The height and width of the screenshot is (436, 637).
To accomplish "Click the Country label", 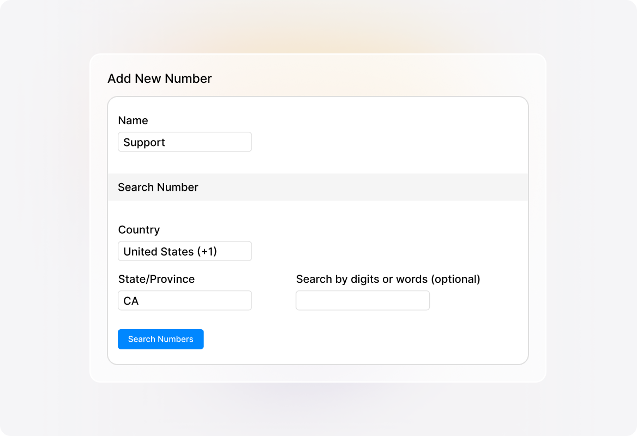I will 139,229.
